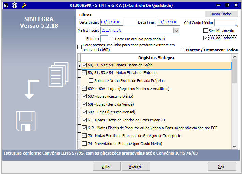The width and height of the screenshot is (242, 174).
Task: Uncheck CPF do Cadastro checkbox
Action: 206,38
